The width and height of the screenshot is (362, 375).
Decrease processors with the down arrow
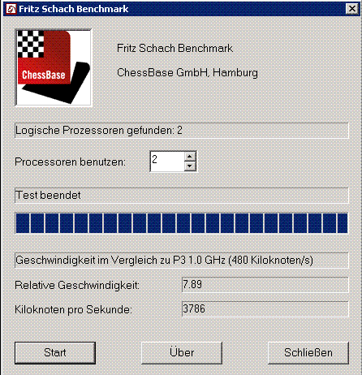[x=190, y=166]
